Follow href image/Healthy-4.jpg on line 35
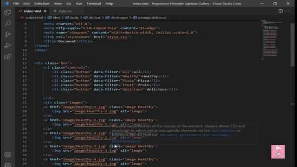Image resolution: width=297 pixels, height=167 pixels. [x=84, y=160]
